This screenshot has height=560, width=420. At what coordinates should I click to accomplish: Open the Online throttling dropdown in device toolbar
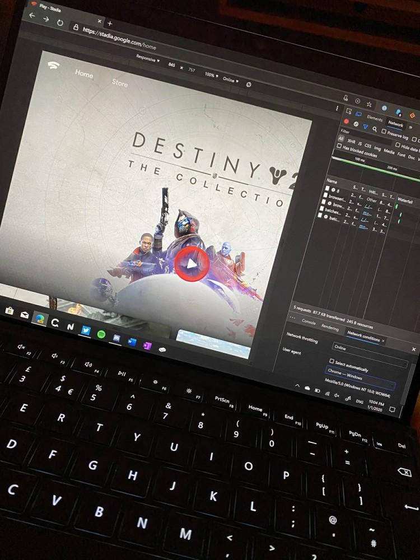(x=230, y=80)
